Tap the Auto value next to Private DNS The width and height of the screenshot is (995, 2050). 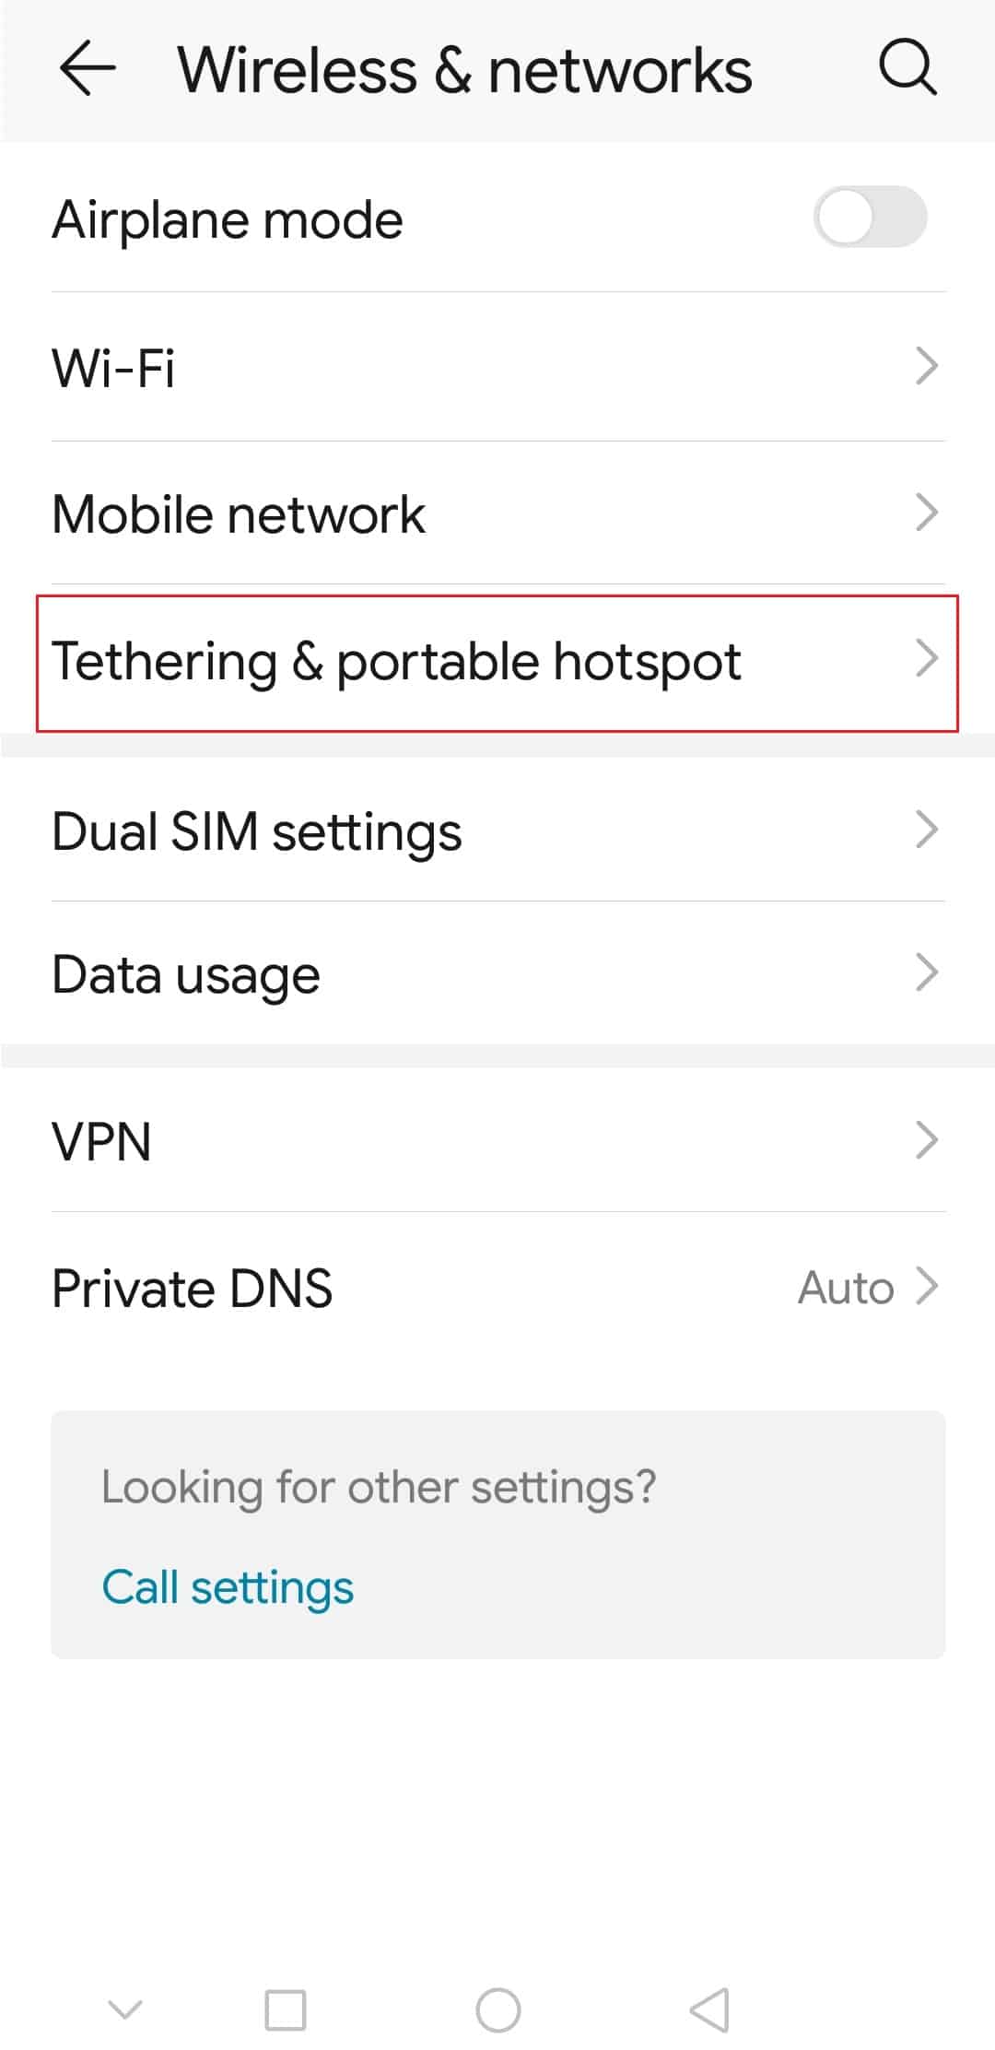[847, 1287]
